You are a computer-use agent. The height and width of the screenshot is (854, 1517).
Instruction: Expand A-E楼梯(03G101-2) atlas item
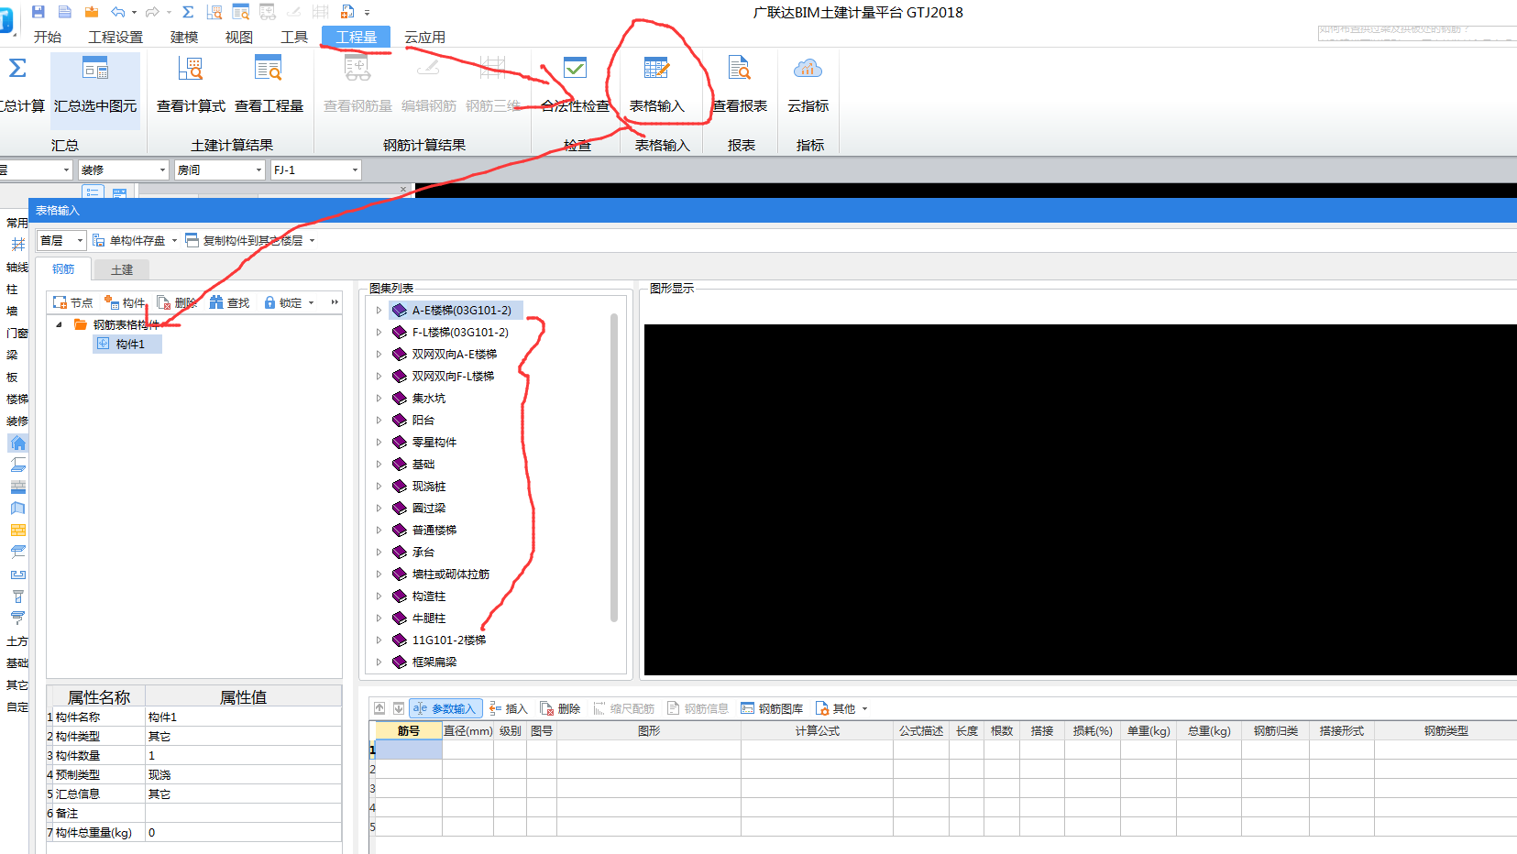click(x=379, y=311)
